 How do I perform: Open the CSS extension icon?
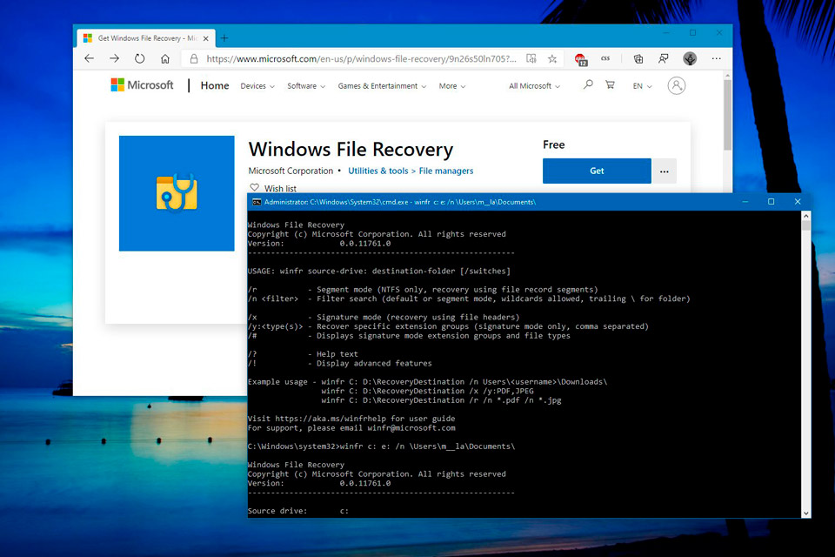pyautogui.click(x=605, y=58)
